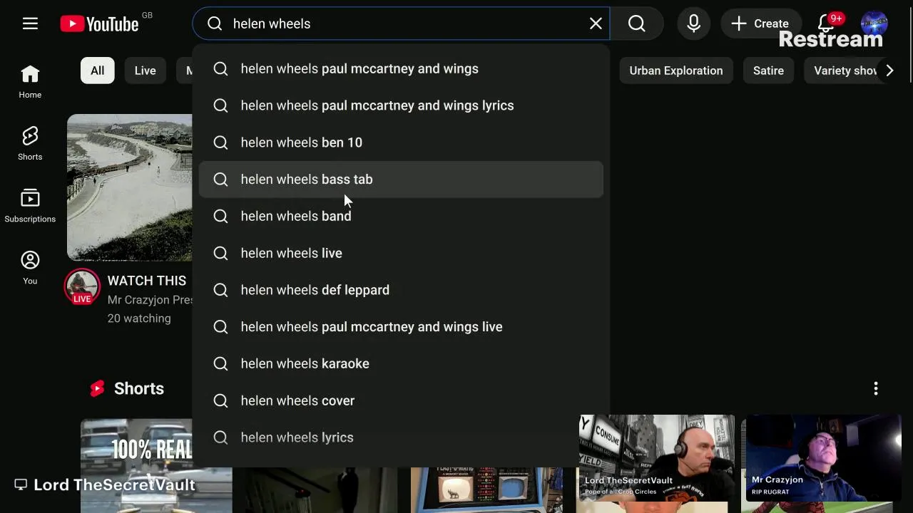
Task: Select the Live filter chip
Action: click(x=145, y=71)
